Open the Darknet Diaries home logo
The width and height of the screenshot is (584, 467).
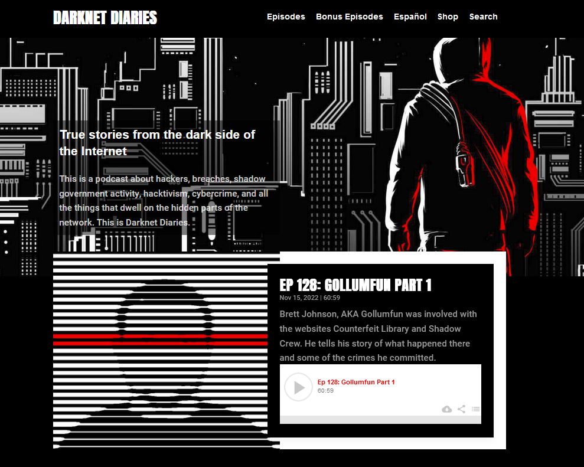pos(105,18)
